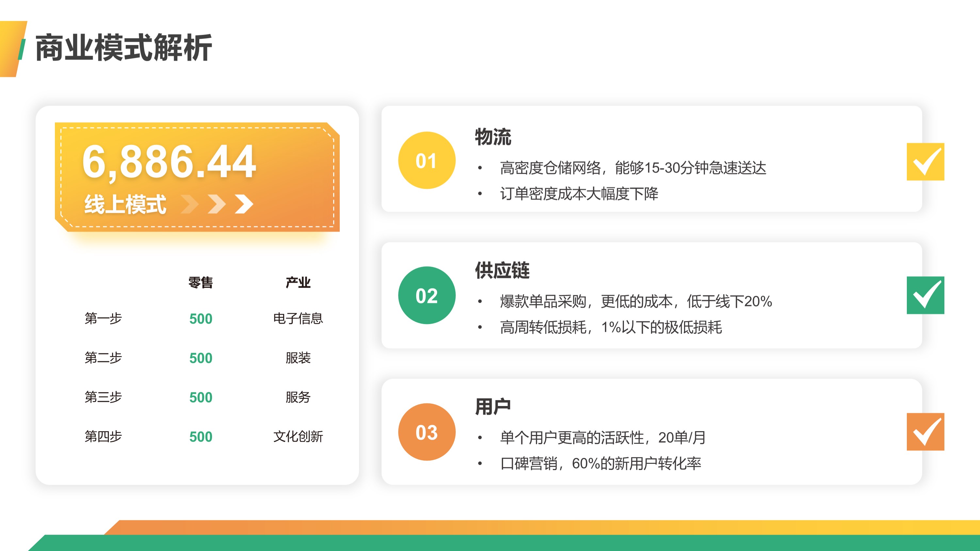Screen dimensions: 980x551
Task: Click the 文化创新 cell
Action: pos(298,437)
